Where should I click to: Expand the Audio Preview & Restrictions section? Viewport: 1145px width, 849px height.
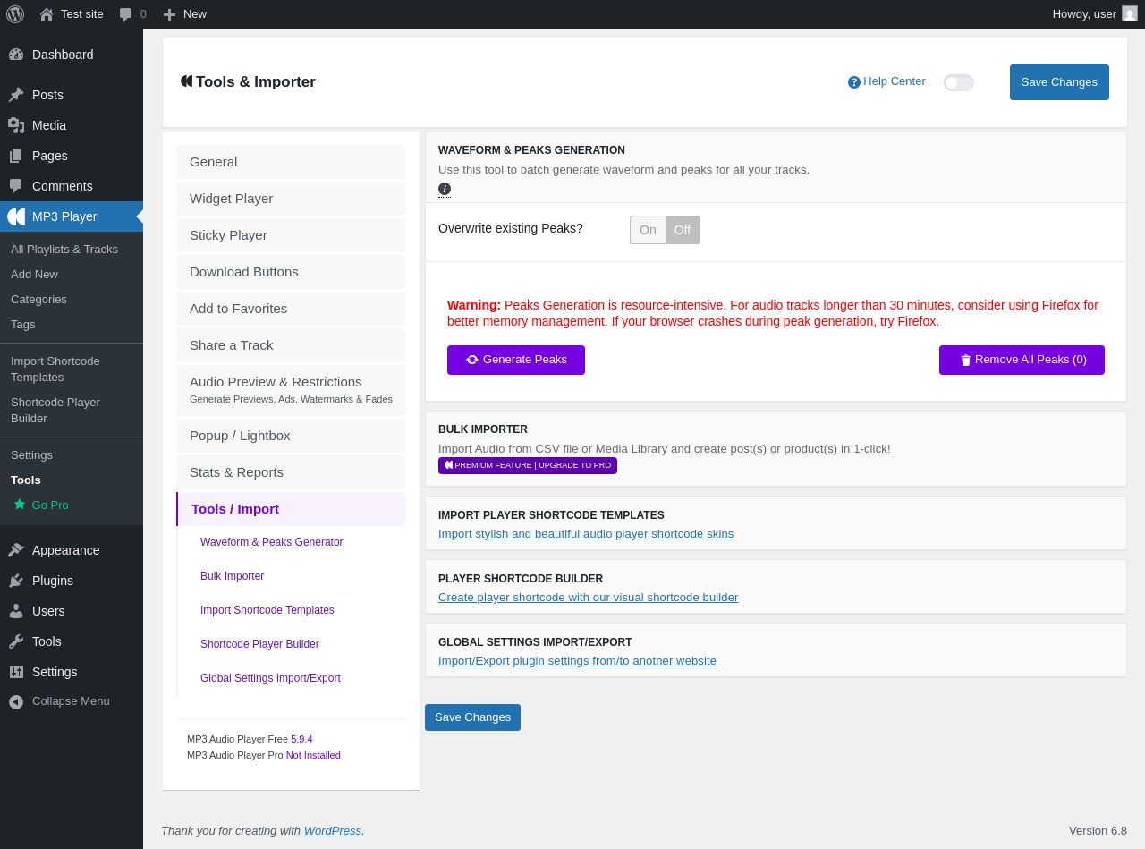(291, 390)
